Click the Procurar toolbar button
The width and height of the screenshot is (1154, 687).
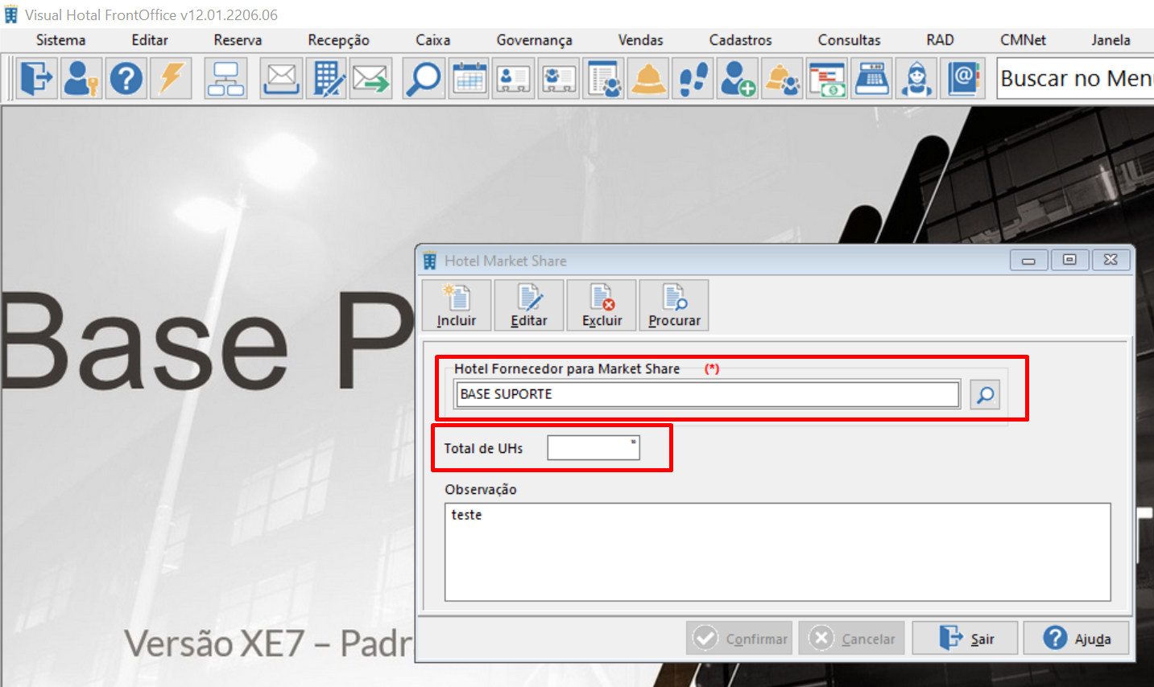coord(674,305)
